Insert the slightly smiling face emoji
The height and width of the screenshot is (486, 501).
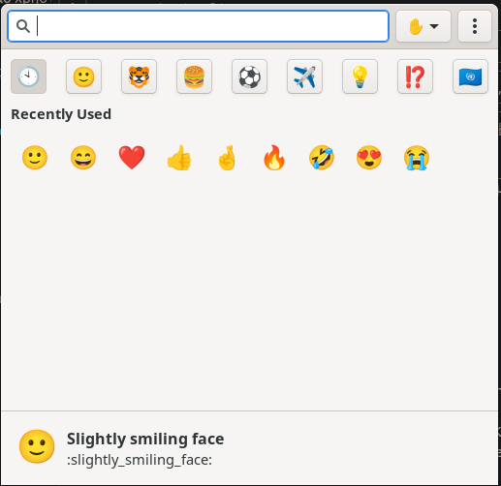[x=35, y=158]
